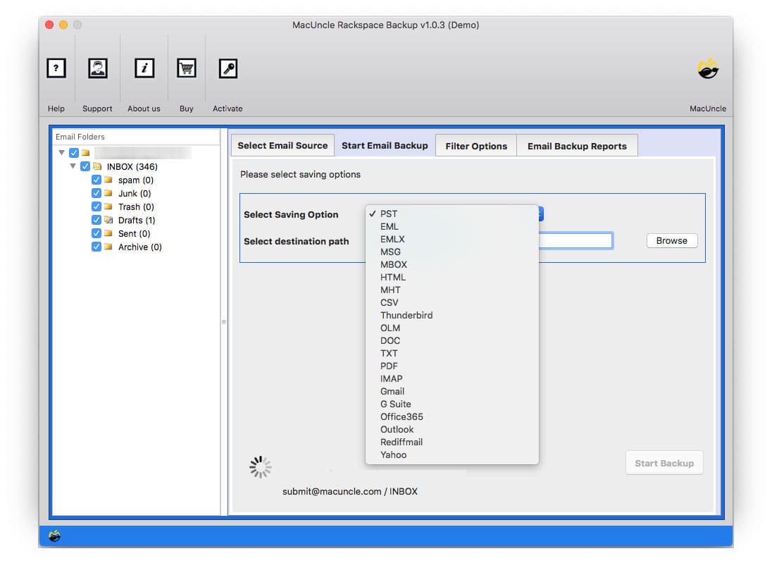This screenshot has width=772, height=563.
Task: Open the Email Backup Reports tab
Action: pos(578,146)
